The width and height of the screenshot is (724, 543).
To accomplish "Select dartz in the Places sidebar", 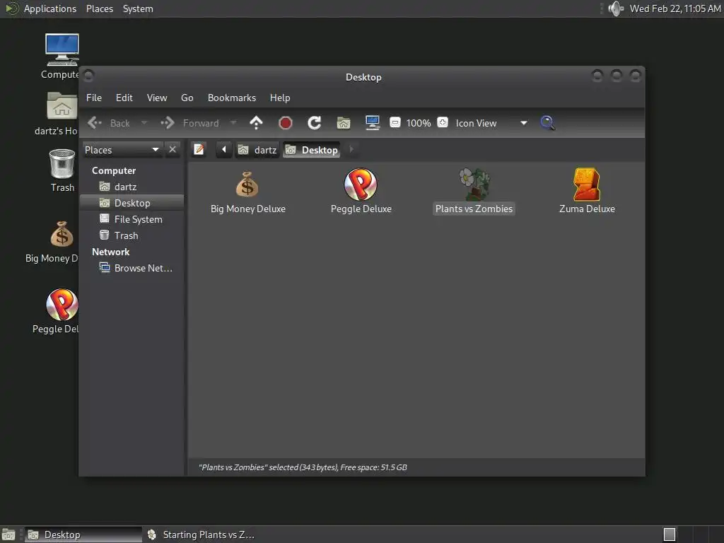I will 132,187.
